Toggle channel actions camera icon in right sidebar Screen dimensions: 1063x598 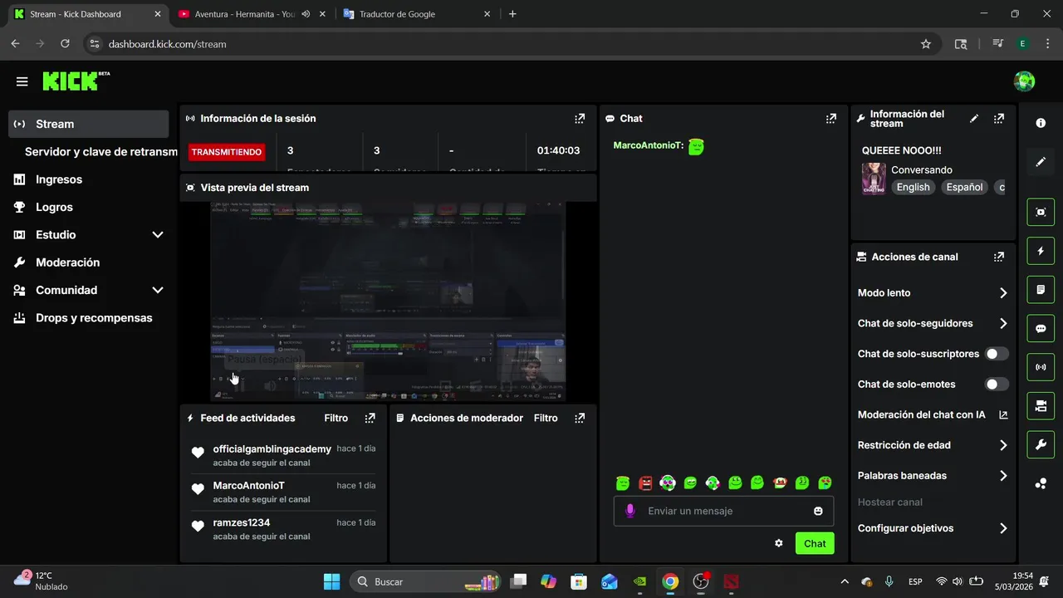click(x=1041, y=405)
